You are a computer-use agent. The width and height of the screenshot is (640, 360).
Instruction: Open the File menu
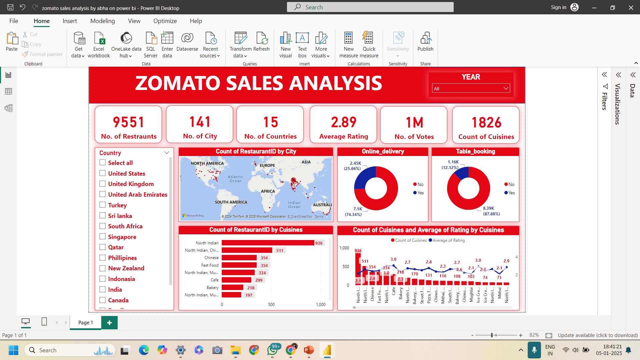pyautogui.click(x=14, y=21)
